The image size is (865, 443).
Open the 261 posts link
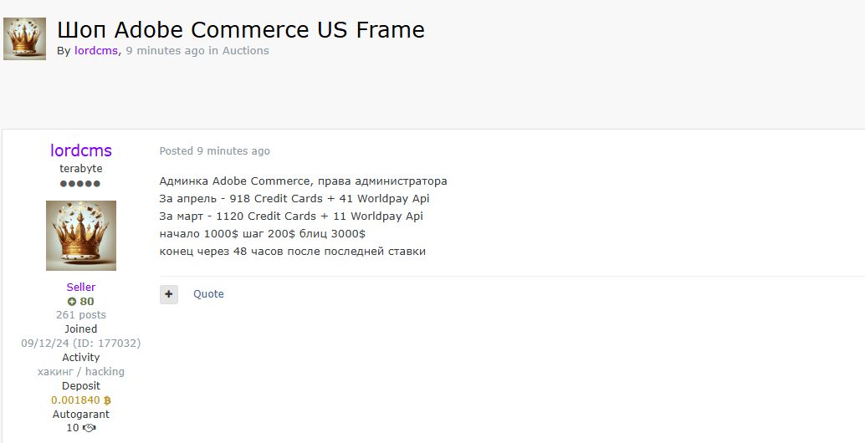(81, 315)
